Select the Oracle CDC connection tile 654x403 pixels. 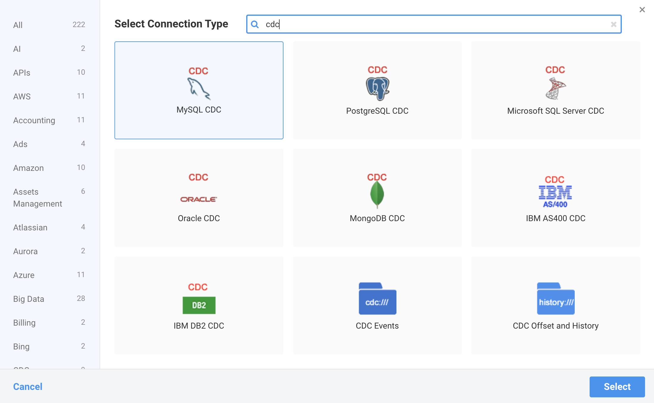199,198
